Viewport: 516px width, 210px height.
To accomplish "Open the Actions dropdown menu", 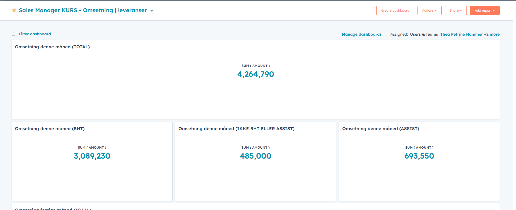I will (429, 11).
